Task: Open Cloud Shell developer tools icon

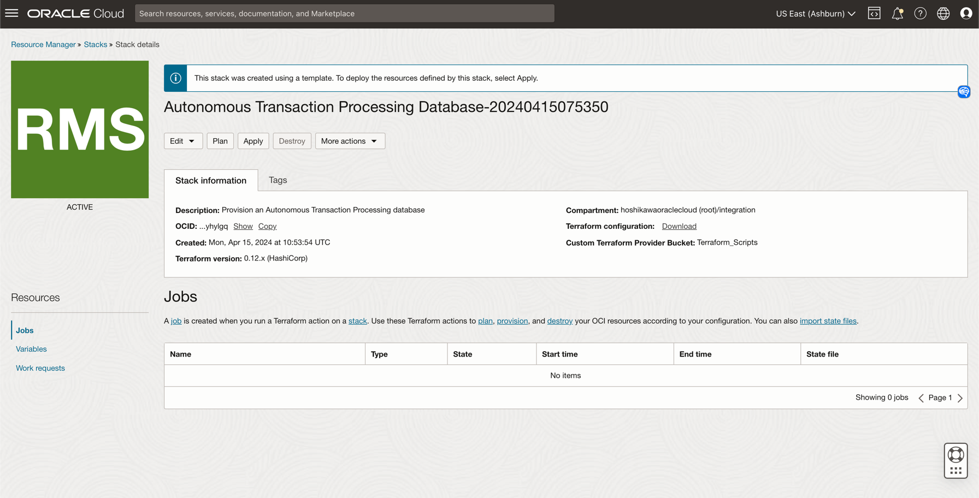Action: [x=874, y=13]
